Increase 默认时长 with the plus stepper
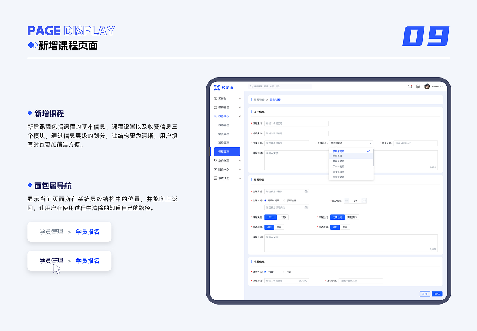Image resolution: width=477 pixels, height=331 pixels. click(x=363, y=201)
